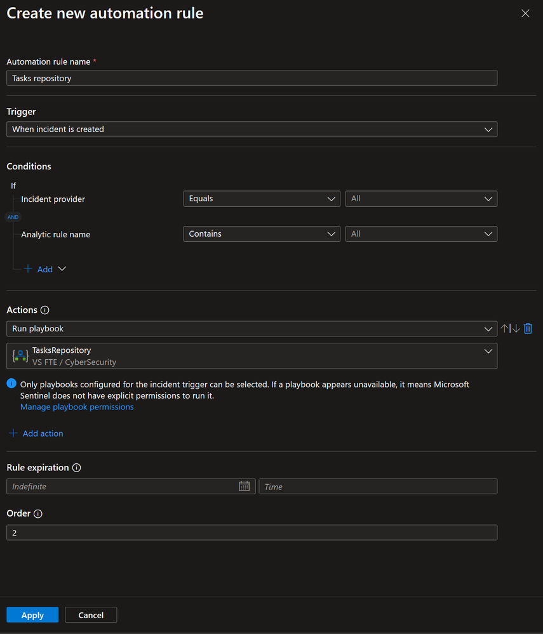Open the Analytic rule name Contains dropdown
The image size is (543, 634).
[261, 234]
